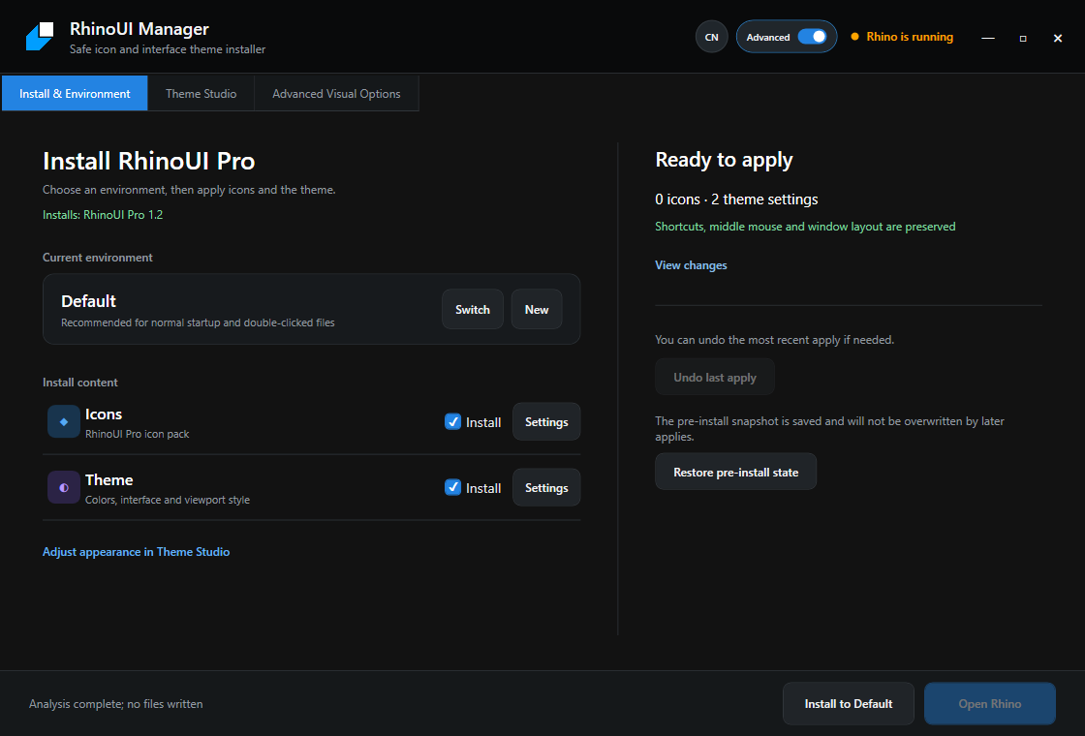
Task: Open the Install & Environment tab
Action: point(75,93)
